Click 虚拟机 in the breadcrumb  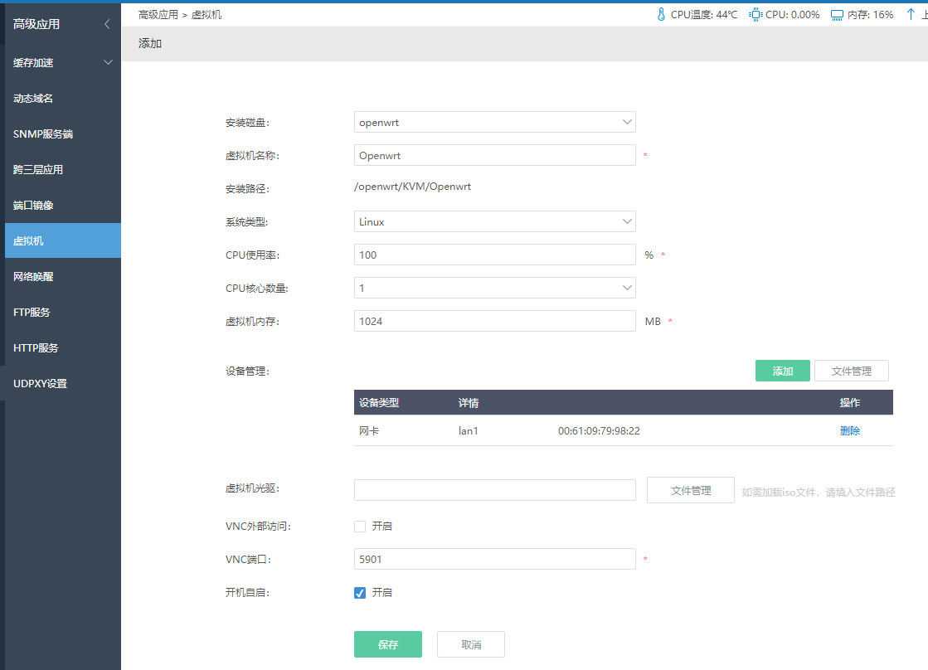(x=206, y=14)
